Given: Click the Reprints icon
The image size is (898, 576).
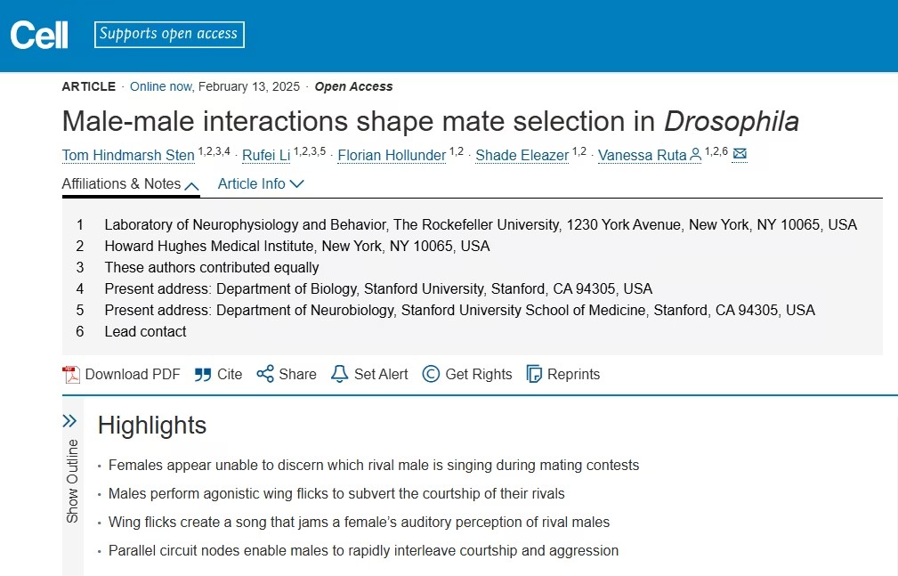Looking at the screenshot, I should point(534,374).
